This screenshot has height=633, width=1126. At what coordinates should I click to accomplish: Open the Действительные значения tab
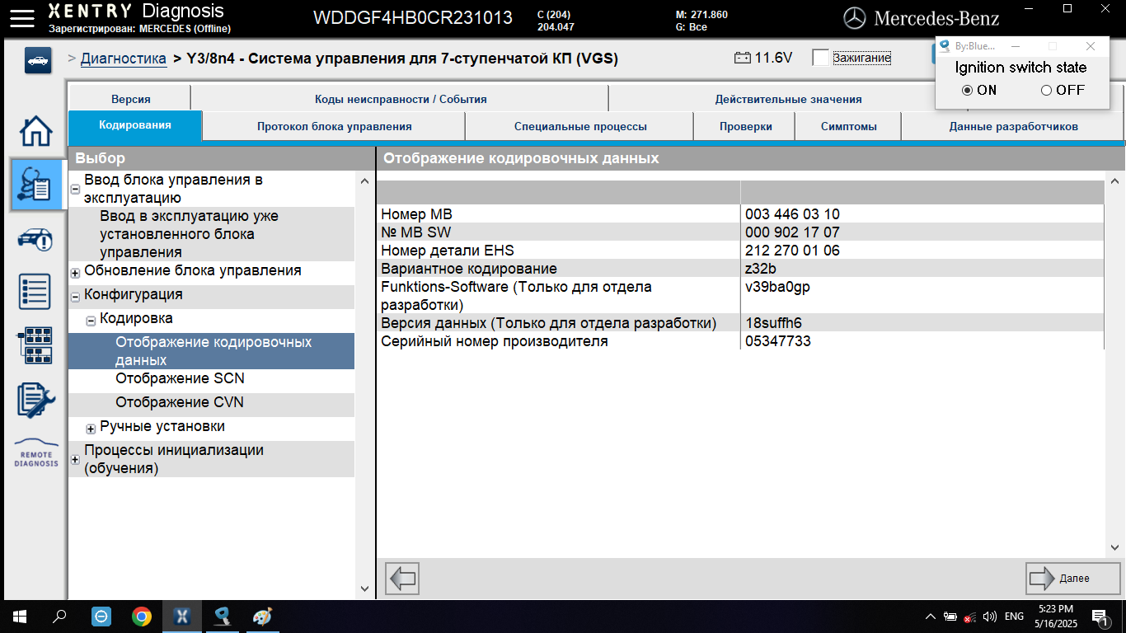click(788, 99)
